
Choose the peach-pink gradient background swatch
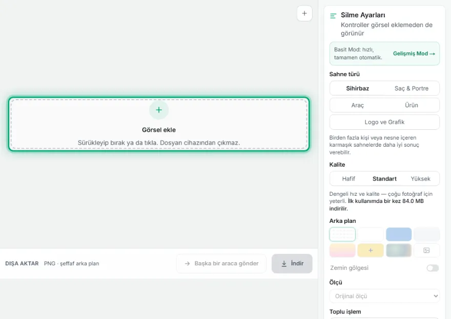342,250
